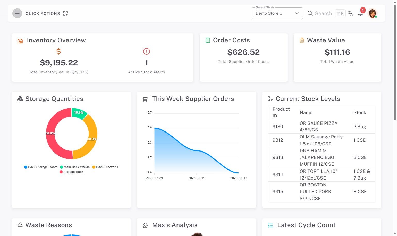The image size is (397, 236).
Task: Click the green 10.9% donut segment
Action: click(x=78, y=113)
